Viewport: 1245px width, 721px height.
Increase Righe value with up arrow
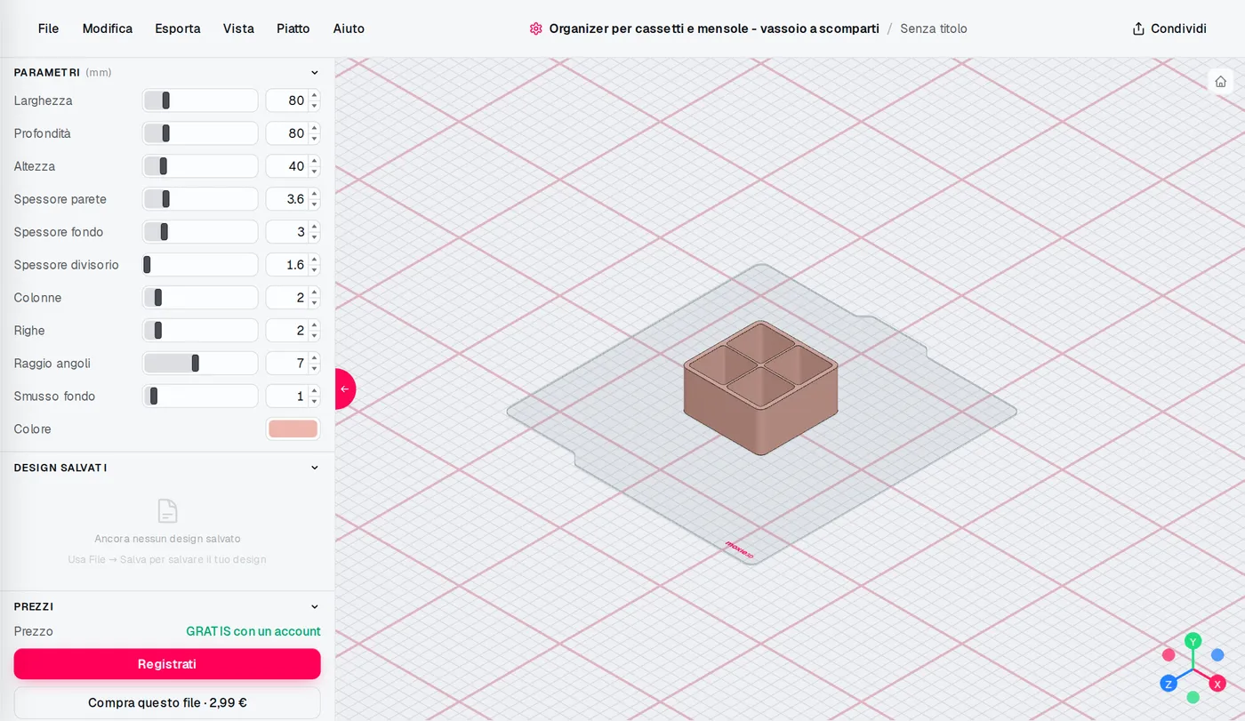click(314, 325)
